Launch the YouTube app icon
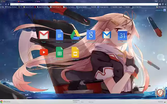 pos(44,52)
